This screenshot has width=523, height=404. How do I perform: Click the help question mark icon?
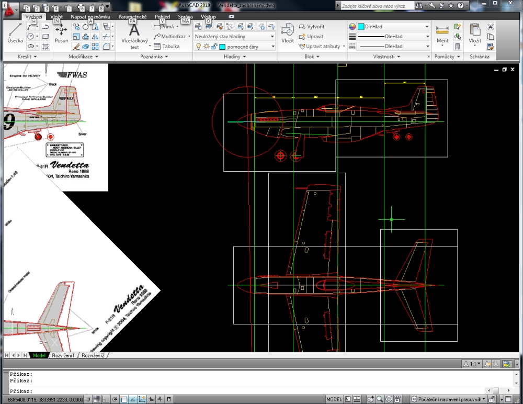pyautogui.click(x=460, y=5)
